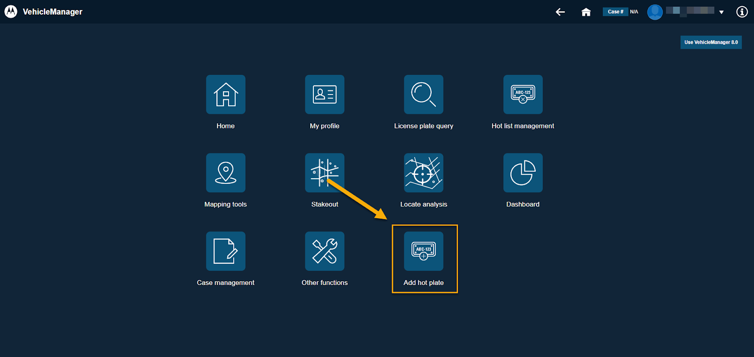Click the Locate analysis label
The width and height of the screenshot is (754, 357).
tap(424, 205)
